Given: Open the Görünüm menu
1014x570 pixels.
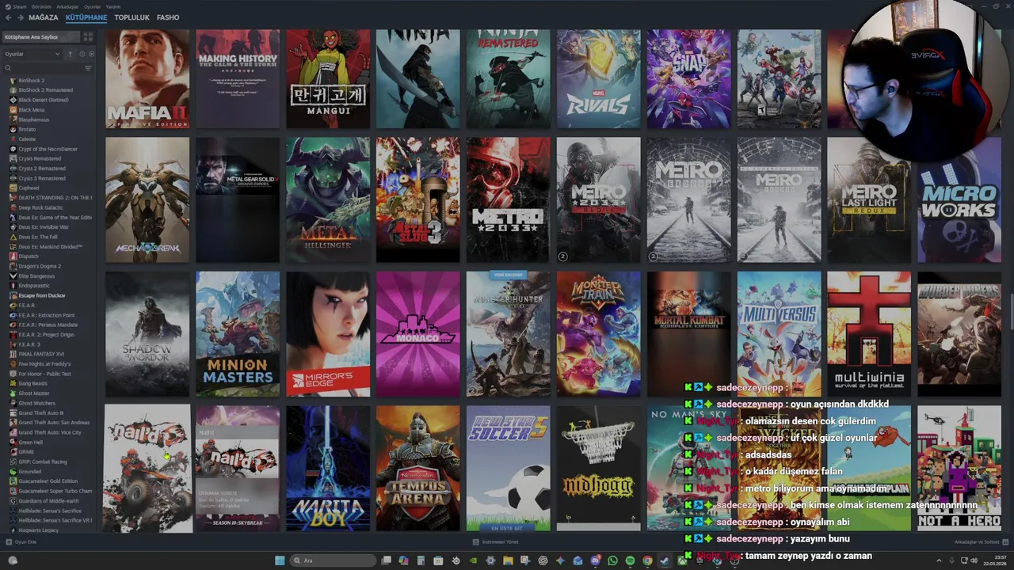Looking at the screenshot, I should (x=41, y=6).
